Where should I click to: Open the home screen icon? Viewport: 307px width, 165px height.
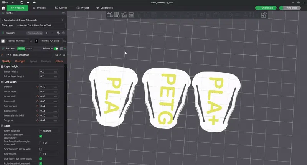point(3,8)
